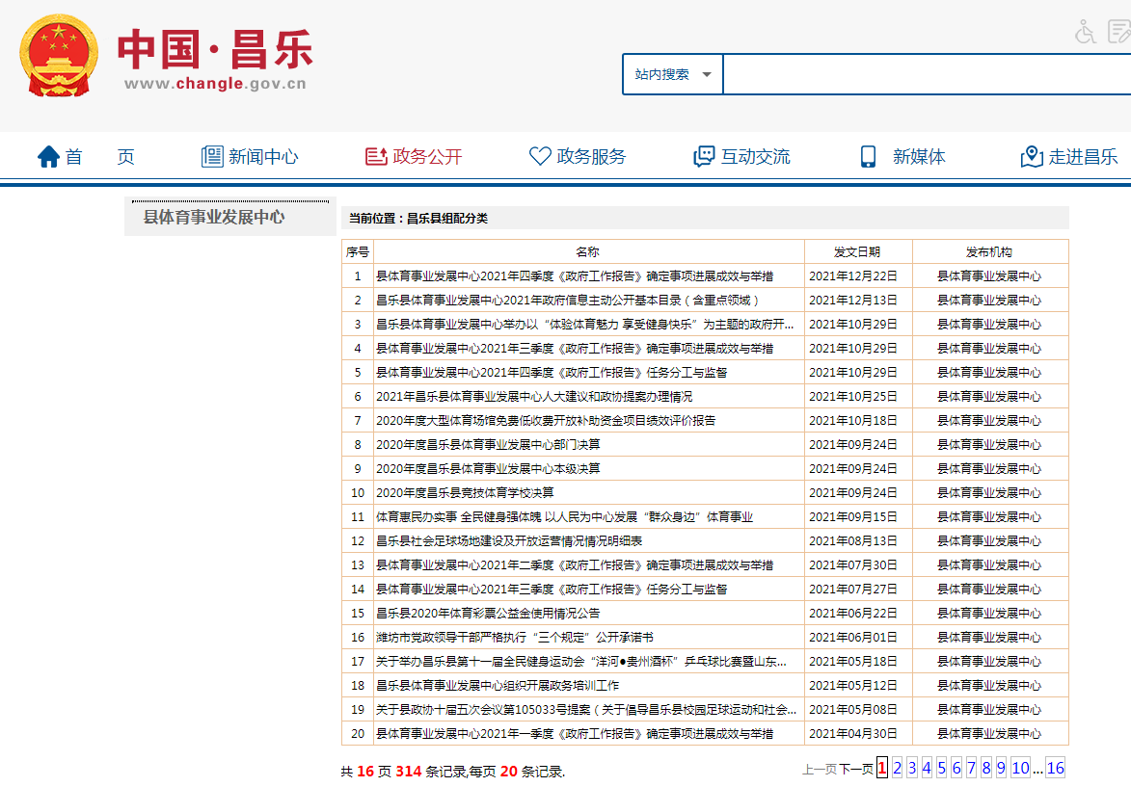Jump to page 16 in pagination

tap(1055, 768)
